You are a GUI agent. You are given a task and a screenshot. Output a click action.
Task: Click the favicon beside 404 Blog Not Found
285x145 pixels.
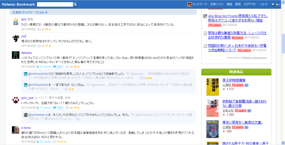pos(205,16)
